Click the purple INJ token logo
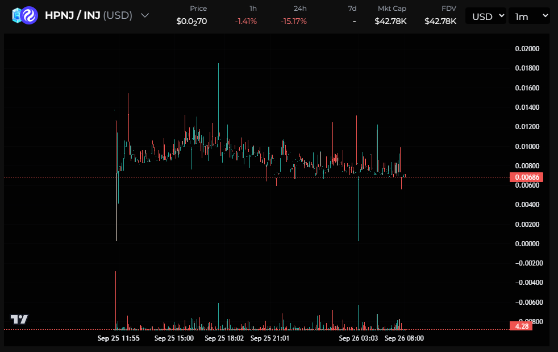The image size is (558, 352). coord(30,15)
